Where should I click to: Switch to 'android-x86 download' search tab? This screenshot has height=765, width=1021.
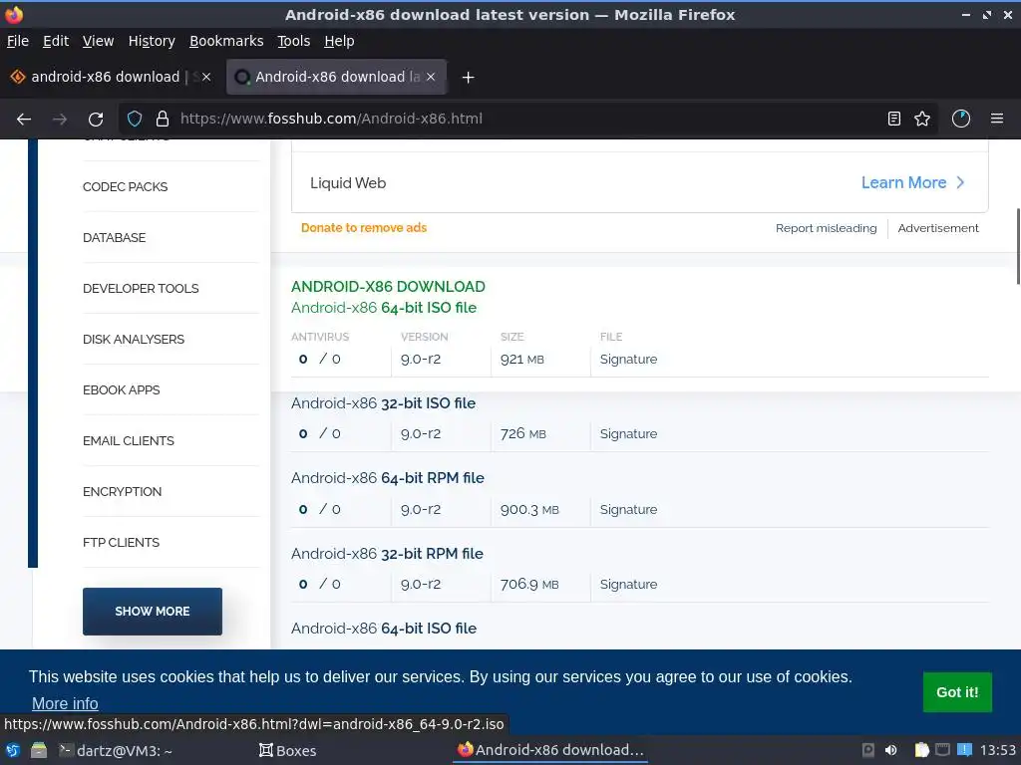pyautogui.click(x=112, y=77)
